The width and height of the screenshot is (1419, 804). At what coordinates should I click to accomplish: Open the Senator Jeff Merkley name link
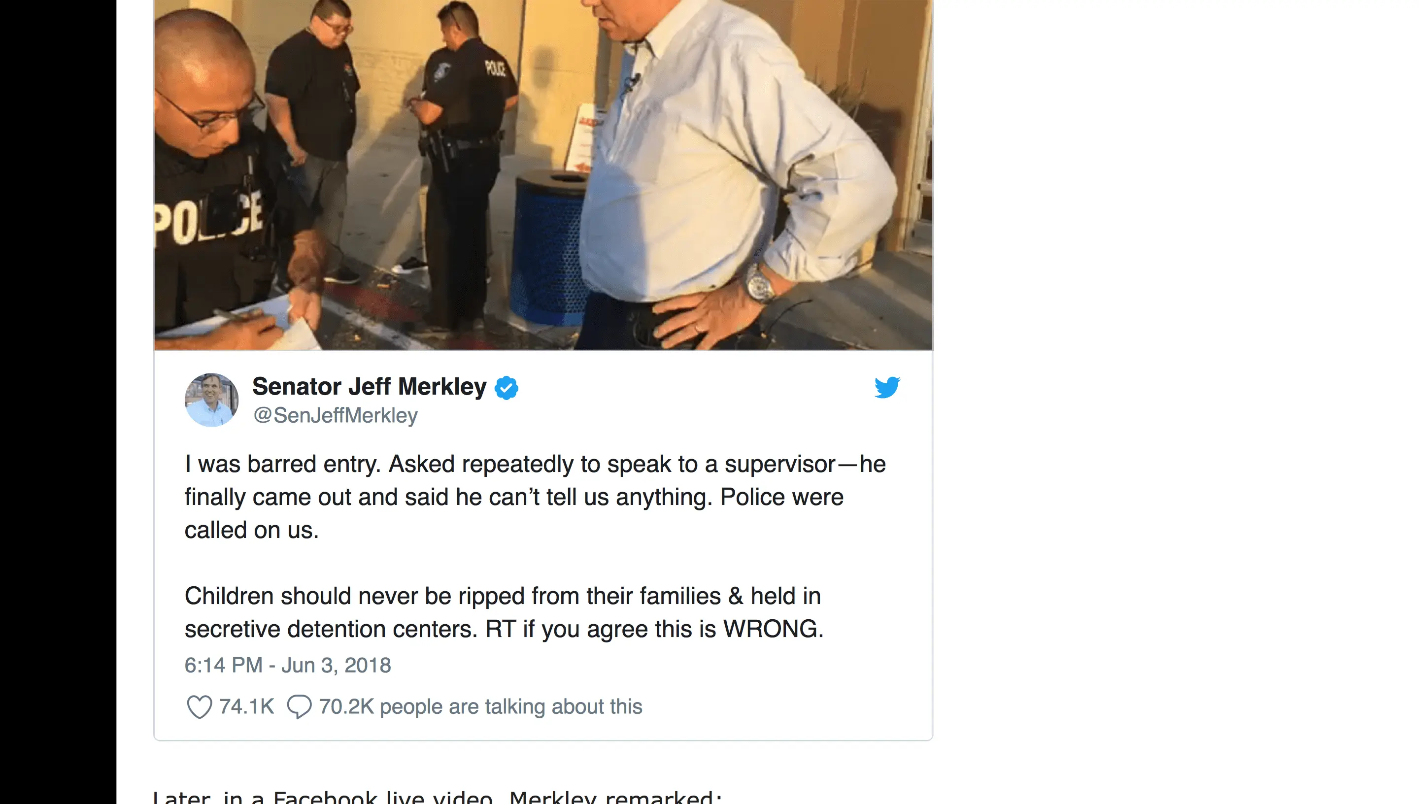[370, 387]
